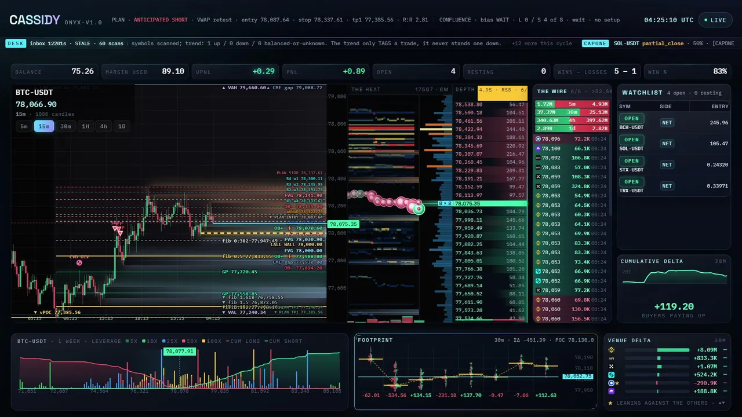Click the DESK ticker badge
The width and height of the screenshot is (742, 417).
[15, 43]
